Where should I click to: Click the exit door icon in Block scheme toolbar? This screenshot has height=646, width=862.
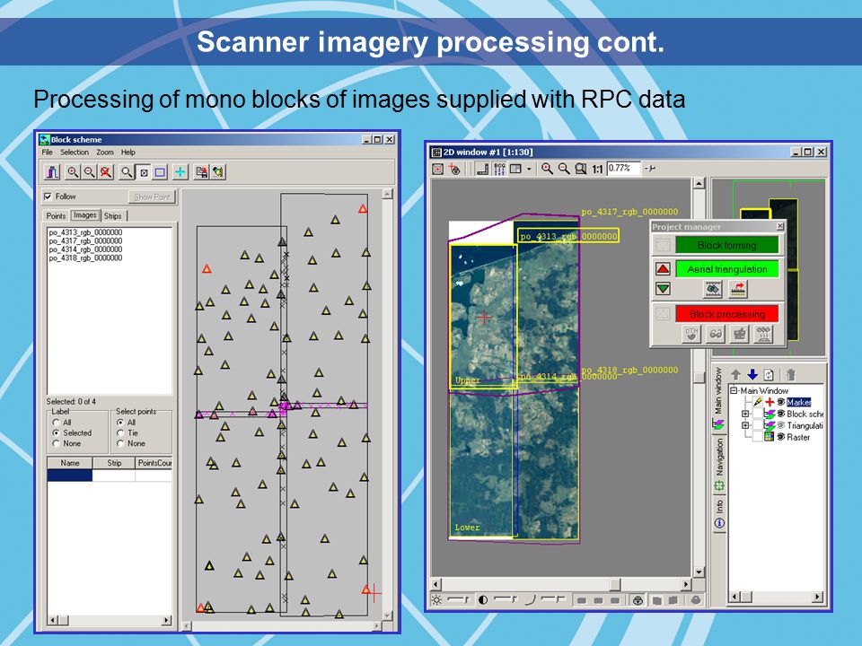tap(53, 172)
